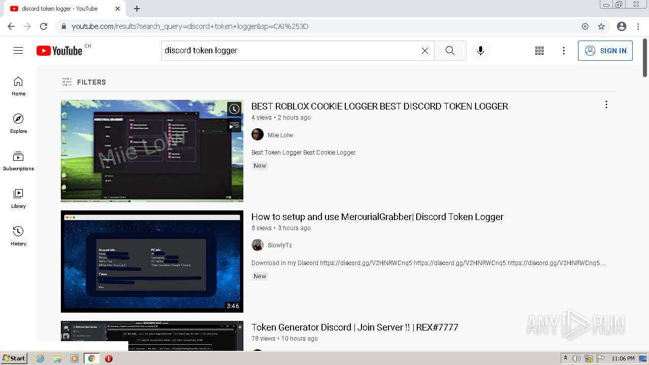This screenshot has width=649, height=365.
Task: Click Watch later clock icon on first thumbnail
Action: point(234,109)
